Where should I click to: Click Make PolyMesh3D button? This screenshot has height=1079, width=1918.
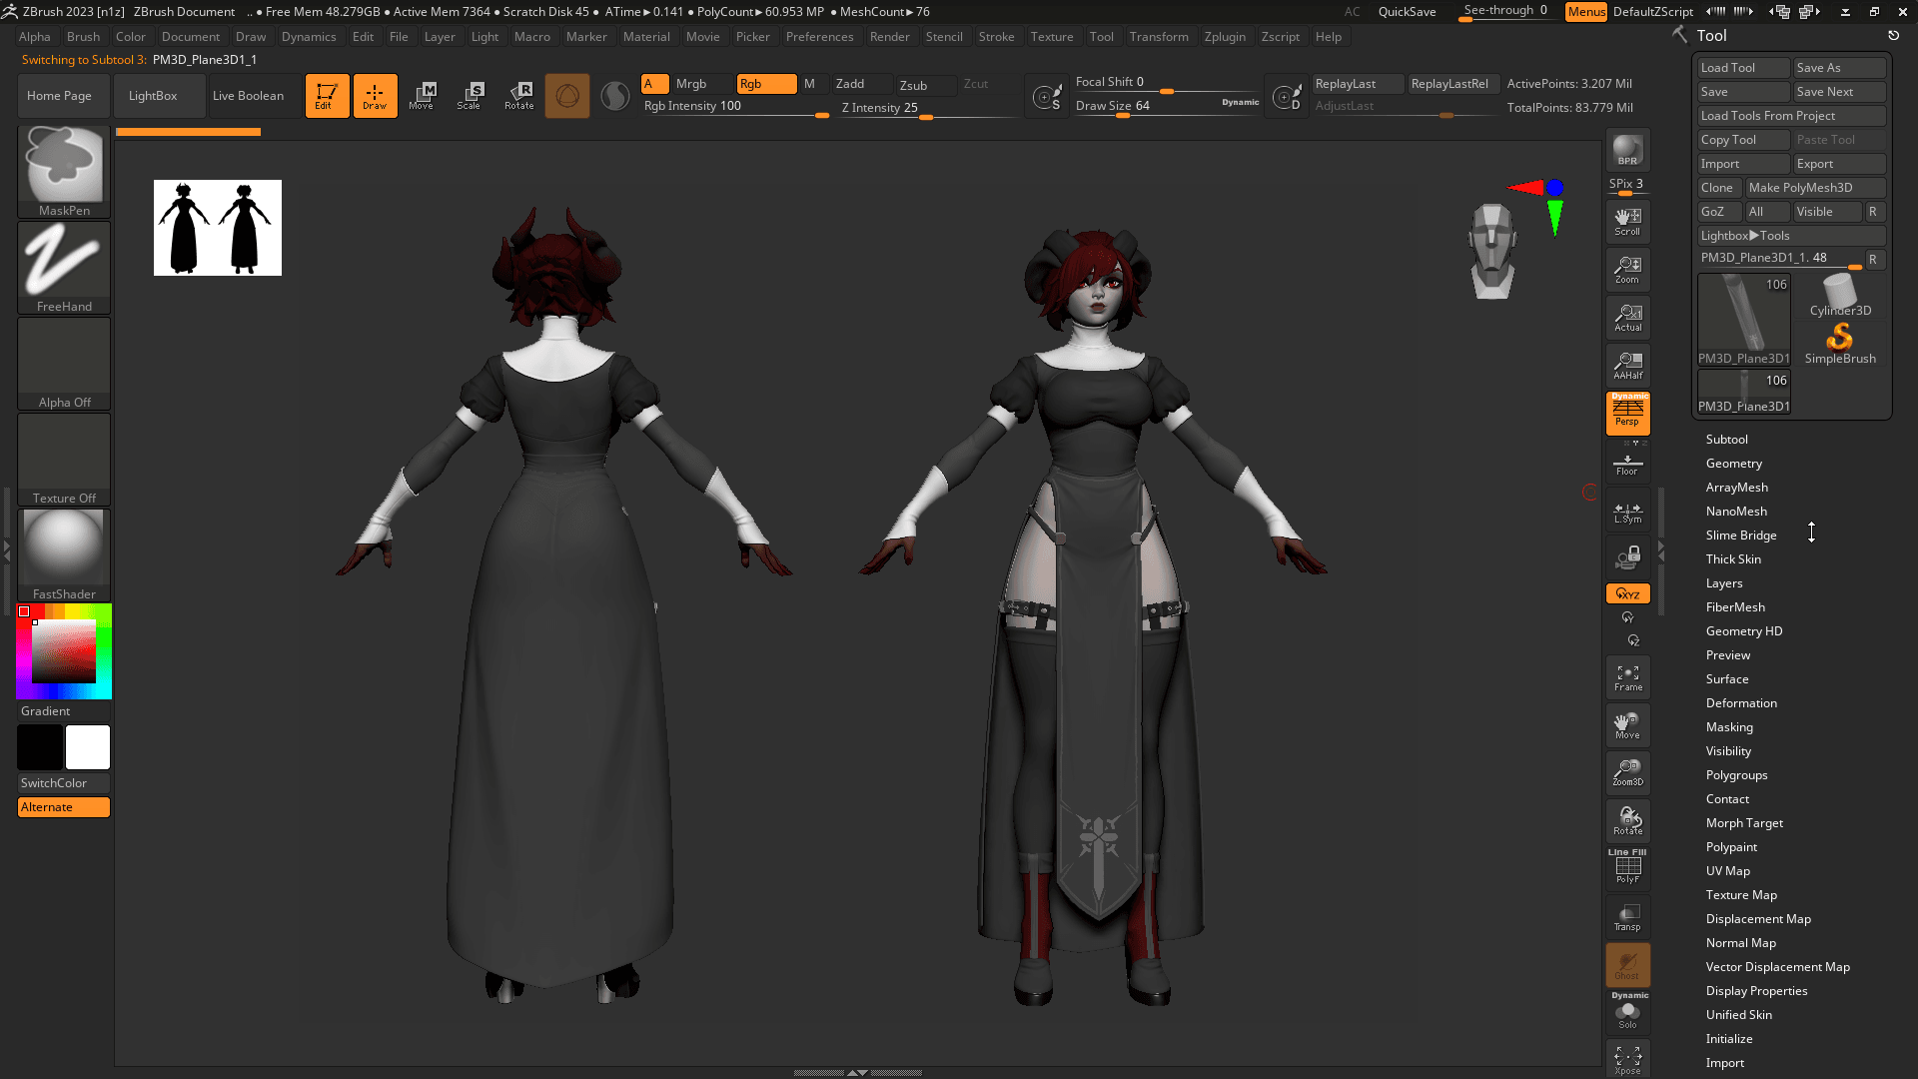click(x=1815, y=188)
